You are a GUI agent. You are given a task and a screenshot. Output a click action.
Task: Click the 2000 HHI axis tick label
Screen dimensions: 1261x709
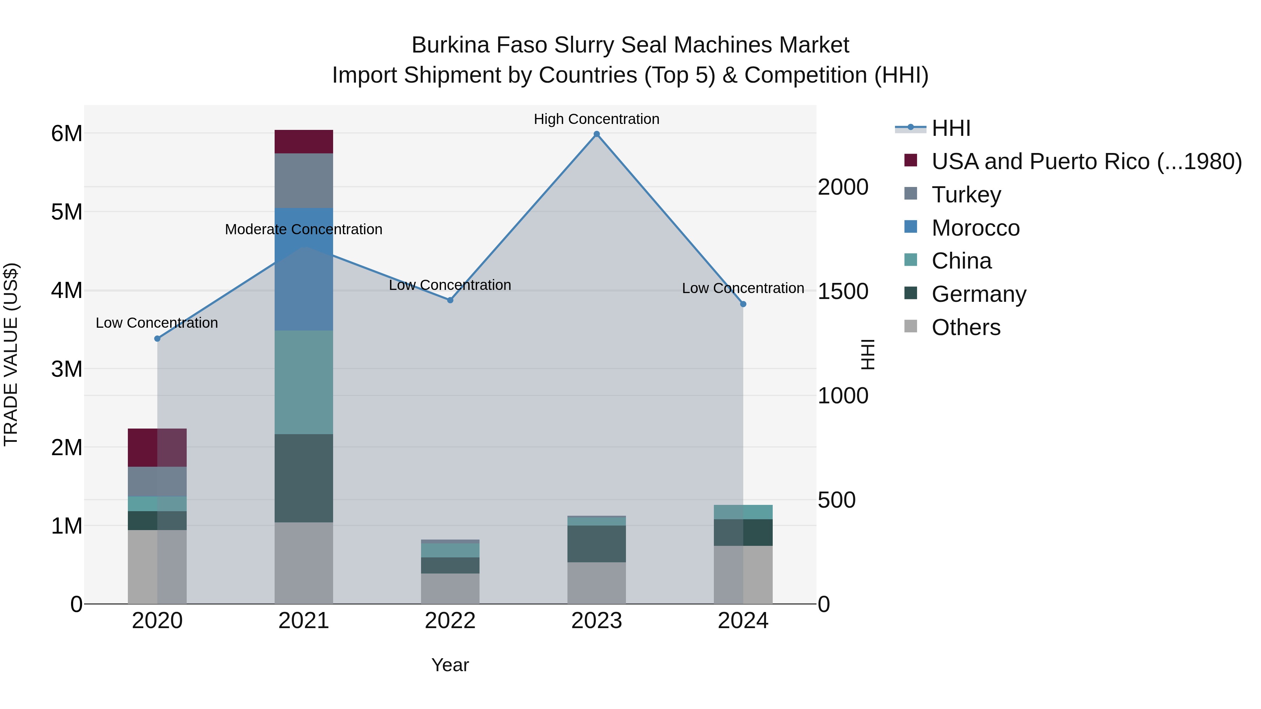point(843,187)
